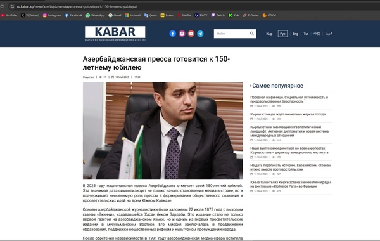Click the browser address bar URL

pyautogui.click(x=77, y=6)
